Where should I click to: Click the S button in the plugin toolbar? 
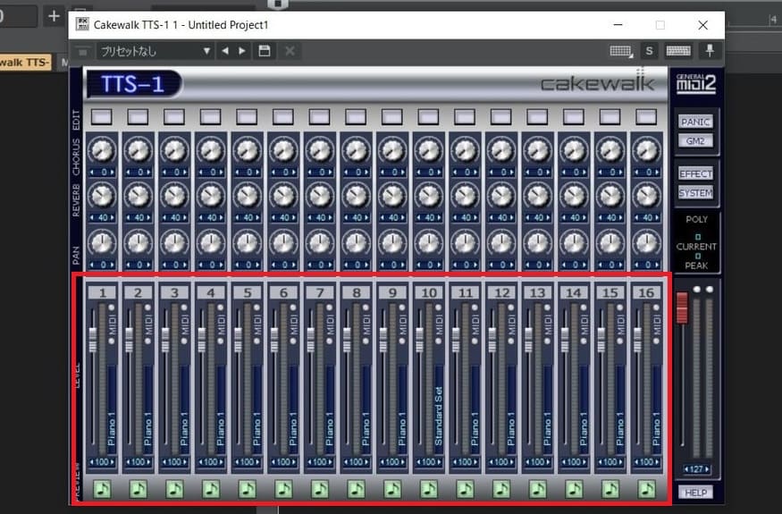click(x=649, y=51)
